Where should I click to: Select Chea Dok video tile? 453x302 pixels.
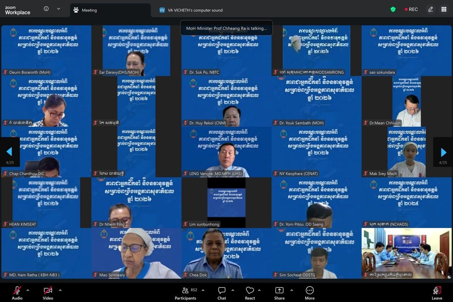click(226, 253)
